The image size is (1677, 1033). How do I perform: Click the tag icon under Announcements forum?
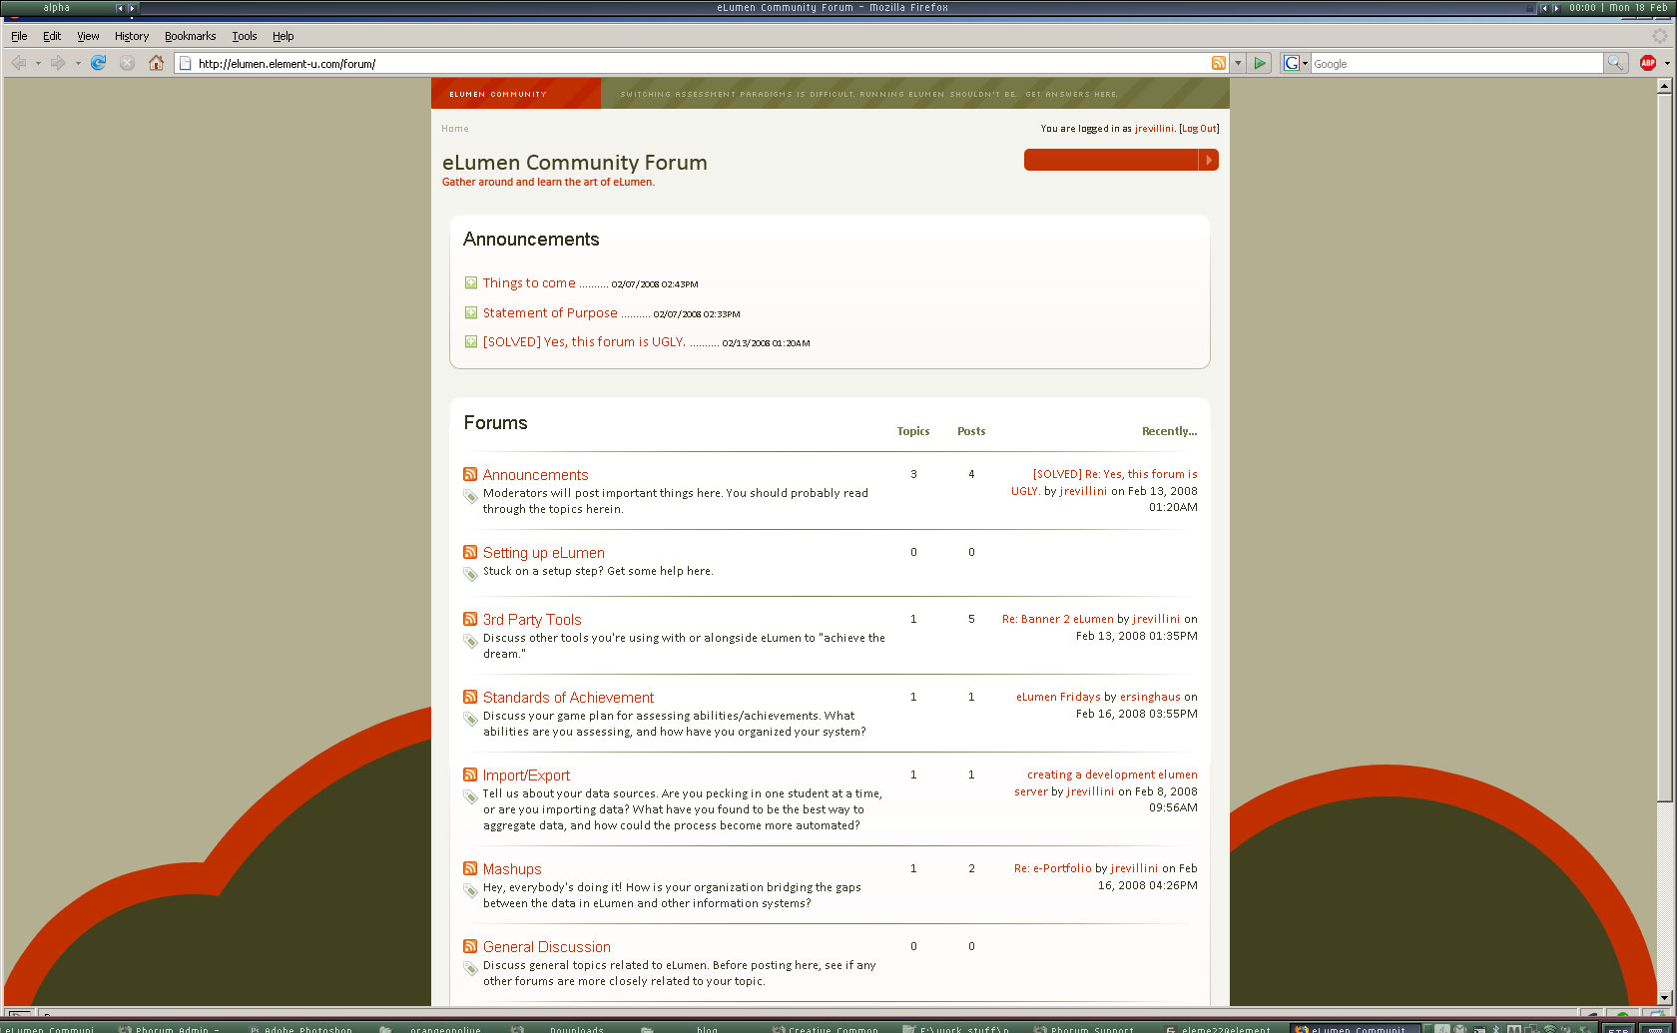(471, 496)
